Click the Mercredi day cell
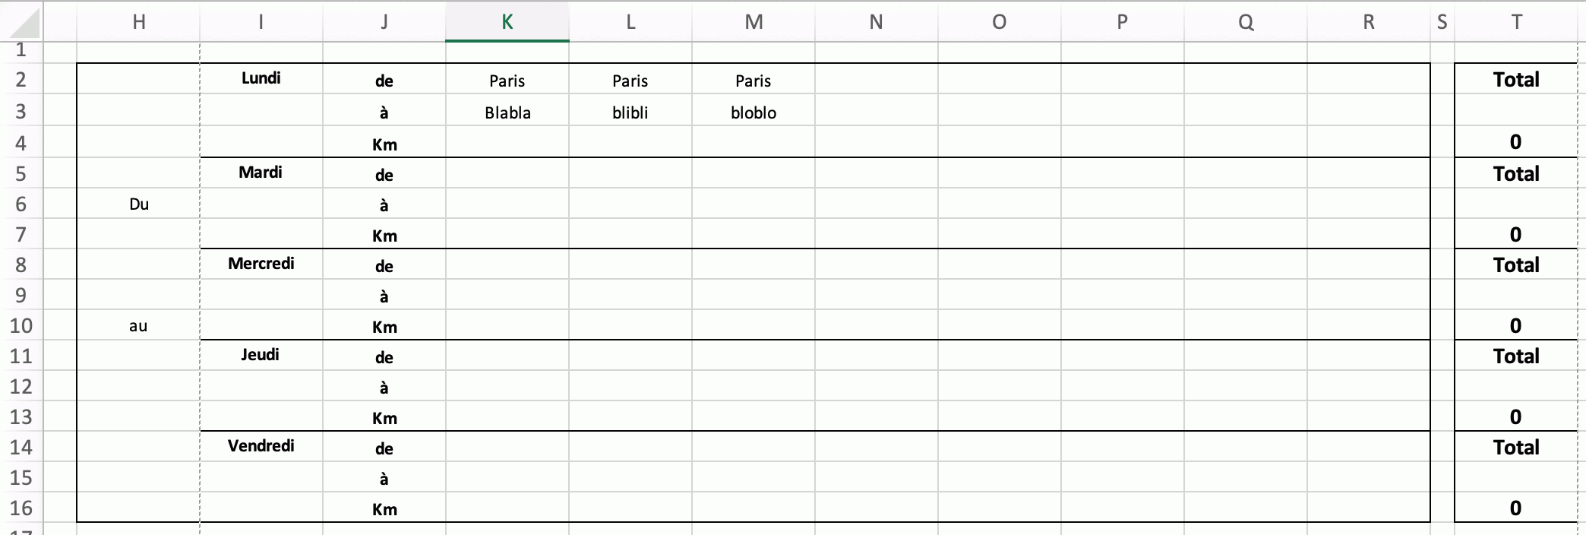 click(261, 264)
